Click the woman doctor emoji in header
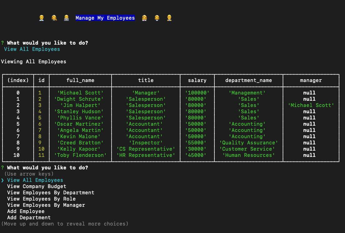The image size is (345, 233). (144, 18)
